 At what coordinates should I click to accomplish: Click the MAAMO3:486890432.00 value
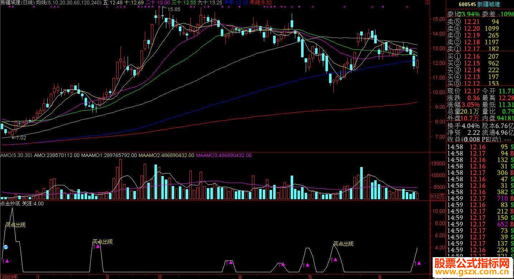pyautogui.click(x=224, y=155)
